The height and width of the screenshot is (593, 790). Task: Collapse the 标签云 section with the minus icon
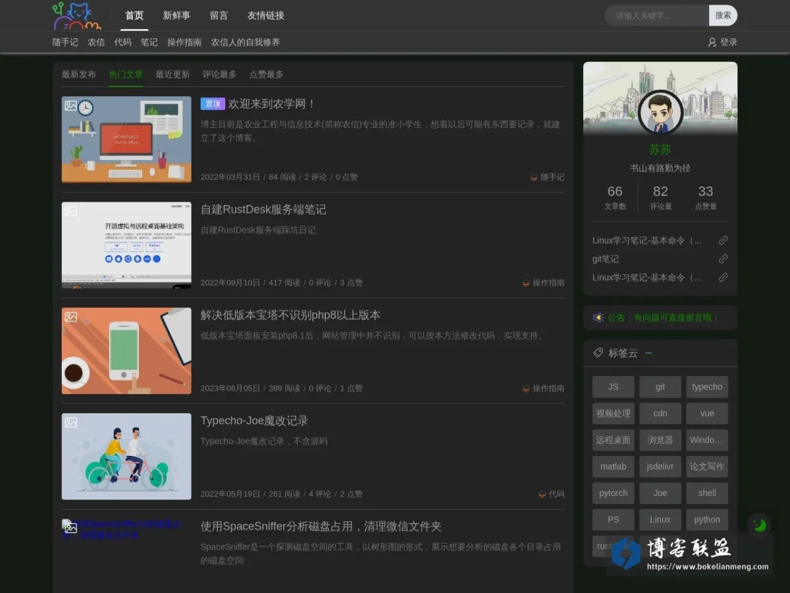coord(648,353)
